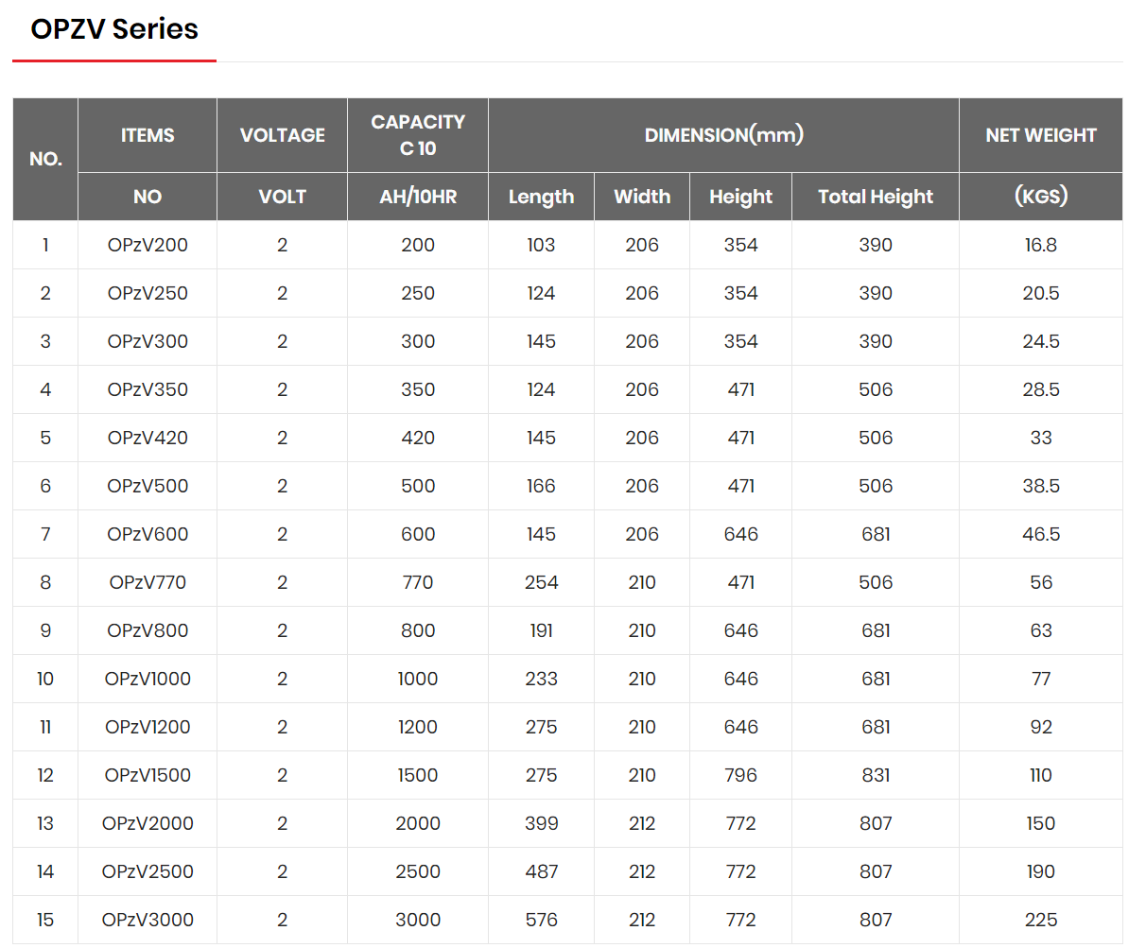Select the OPZV Series tab heading
Image resolution: width=1146 pixels, height=948 pixels.
pos(114,29)
